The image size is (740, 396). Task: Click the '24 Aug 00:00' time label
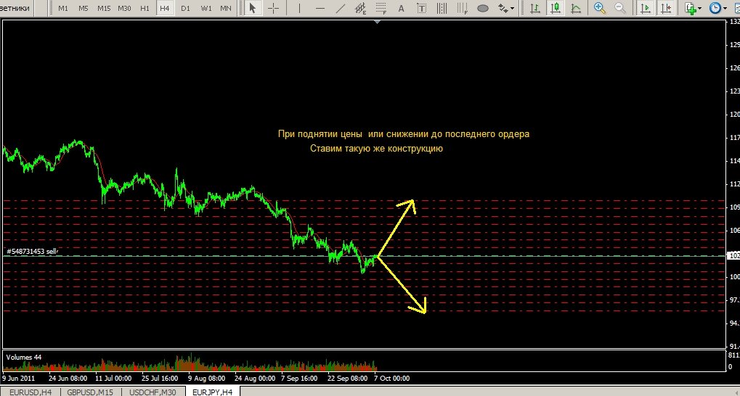[255, 378]
